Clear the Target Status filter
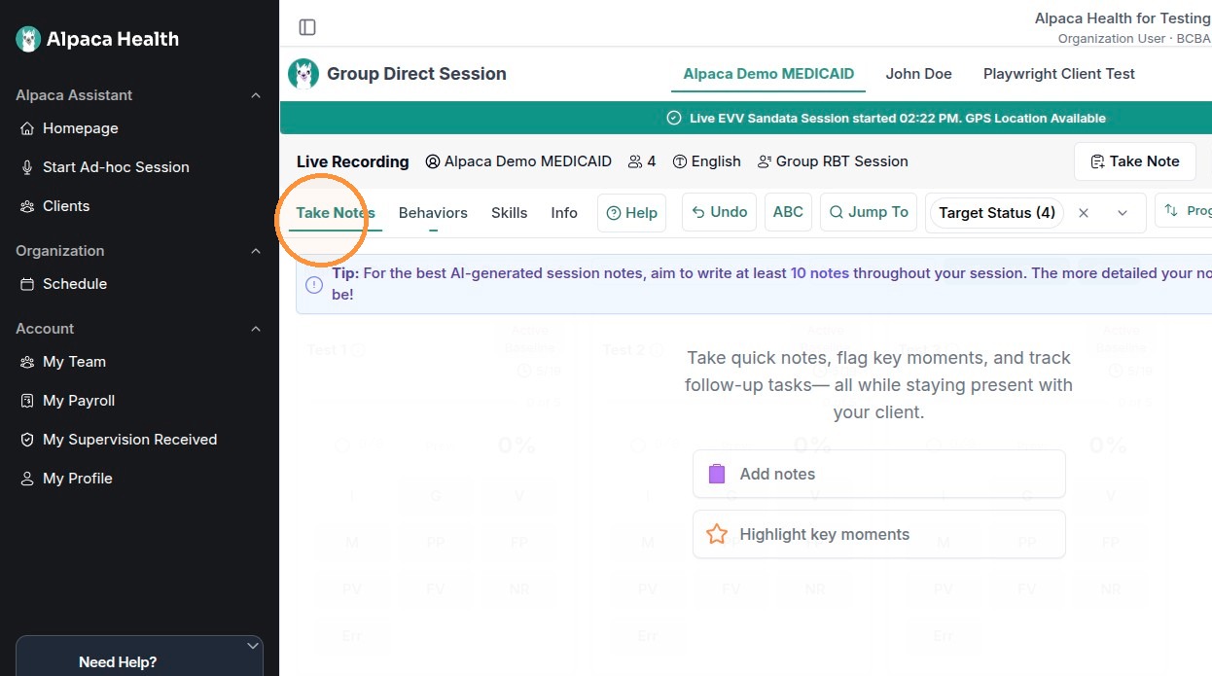Image resolution: width=1212 pixels, height=676 pixels. [1084, 213]
